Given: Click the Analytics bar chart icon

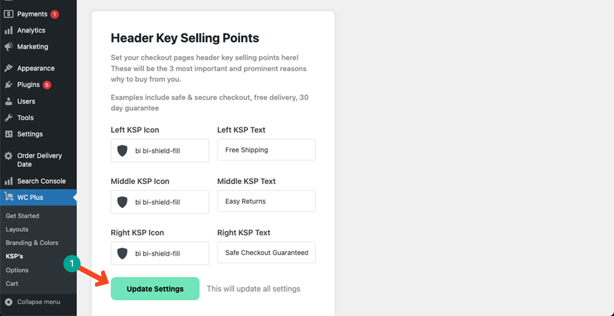Looking at the screenshot, I should 9,31.
